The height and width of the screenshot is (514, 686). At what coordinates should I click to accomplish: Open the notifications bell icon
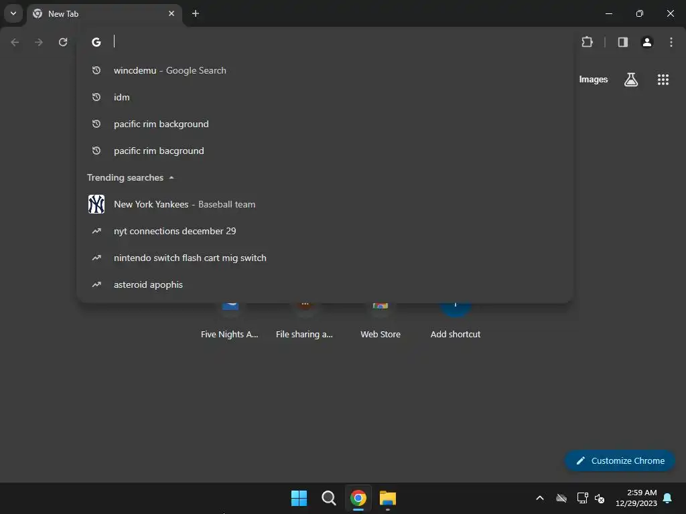[668, 498]
